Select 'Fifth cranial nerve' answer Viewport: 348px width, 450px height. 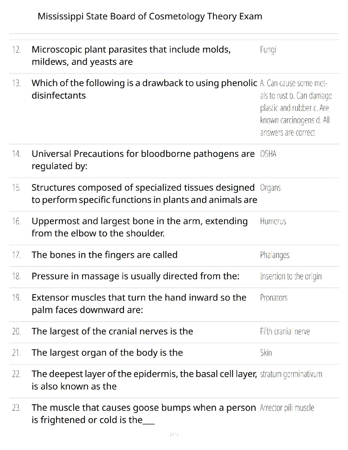click(x=285, y=332)
